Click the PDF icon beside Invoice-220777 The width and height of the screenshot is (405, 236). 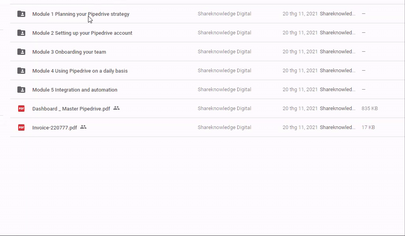click(21, 127)
